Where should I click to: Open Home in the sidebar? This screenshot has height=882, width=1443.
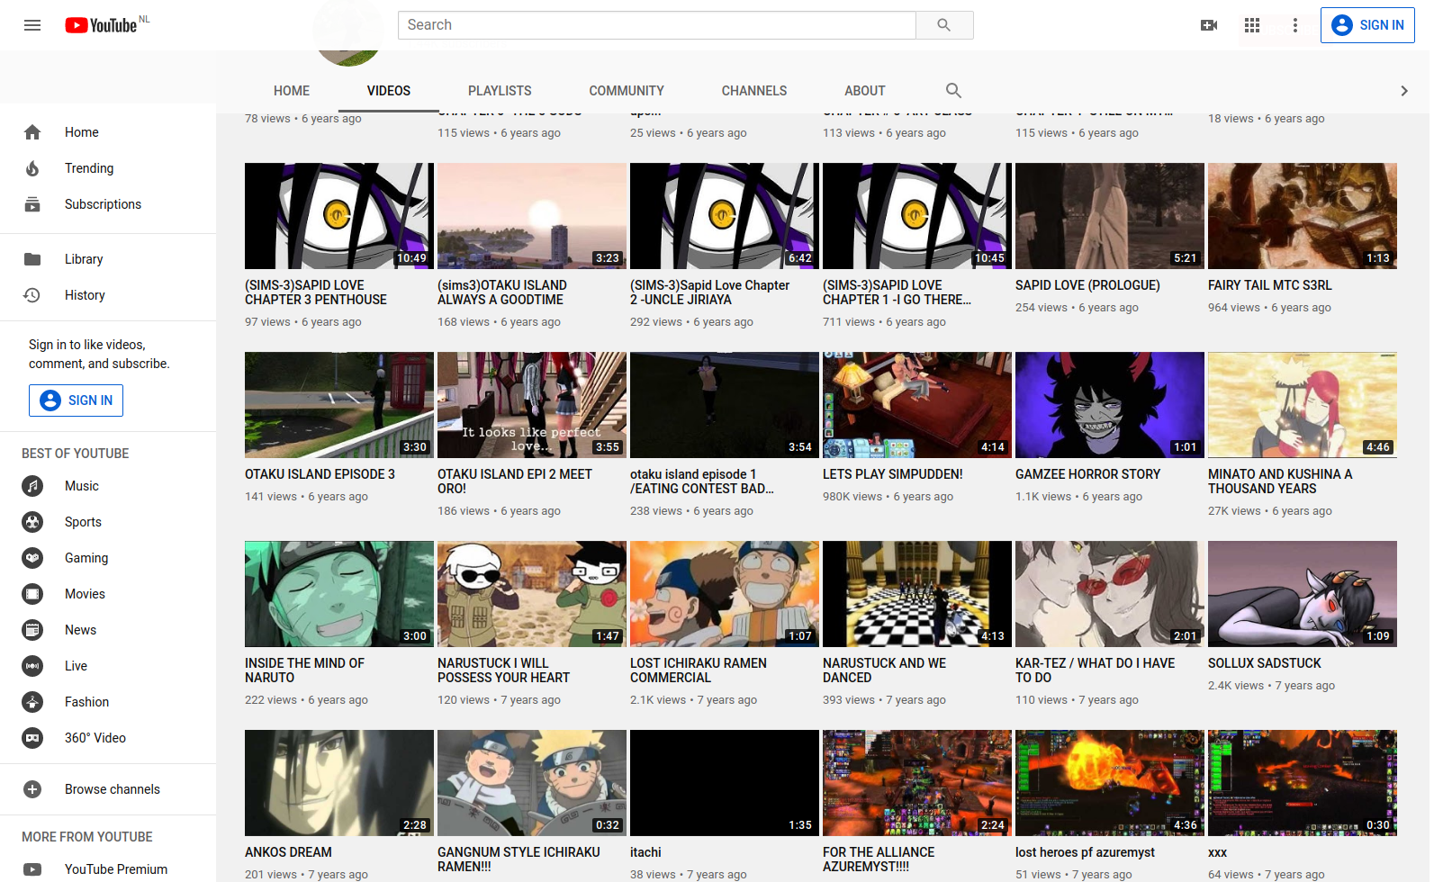point(108,132)
